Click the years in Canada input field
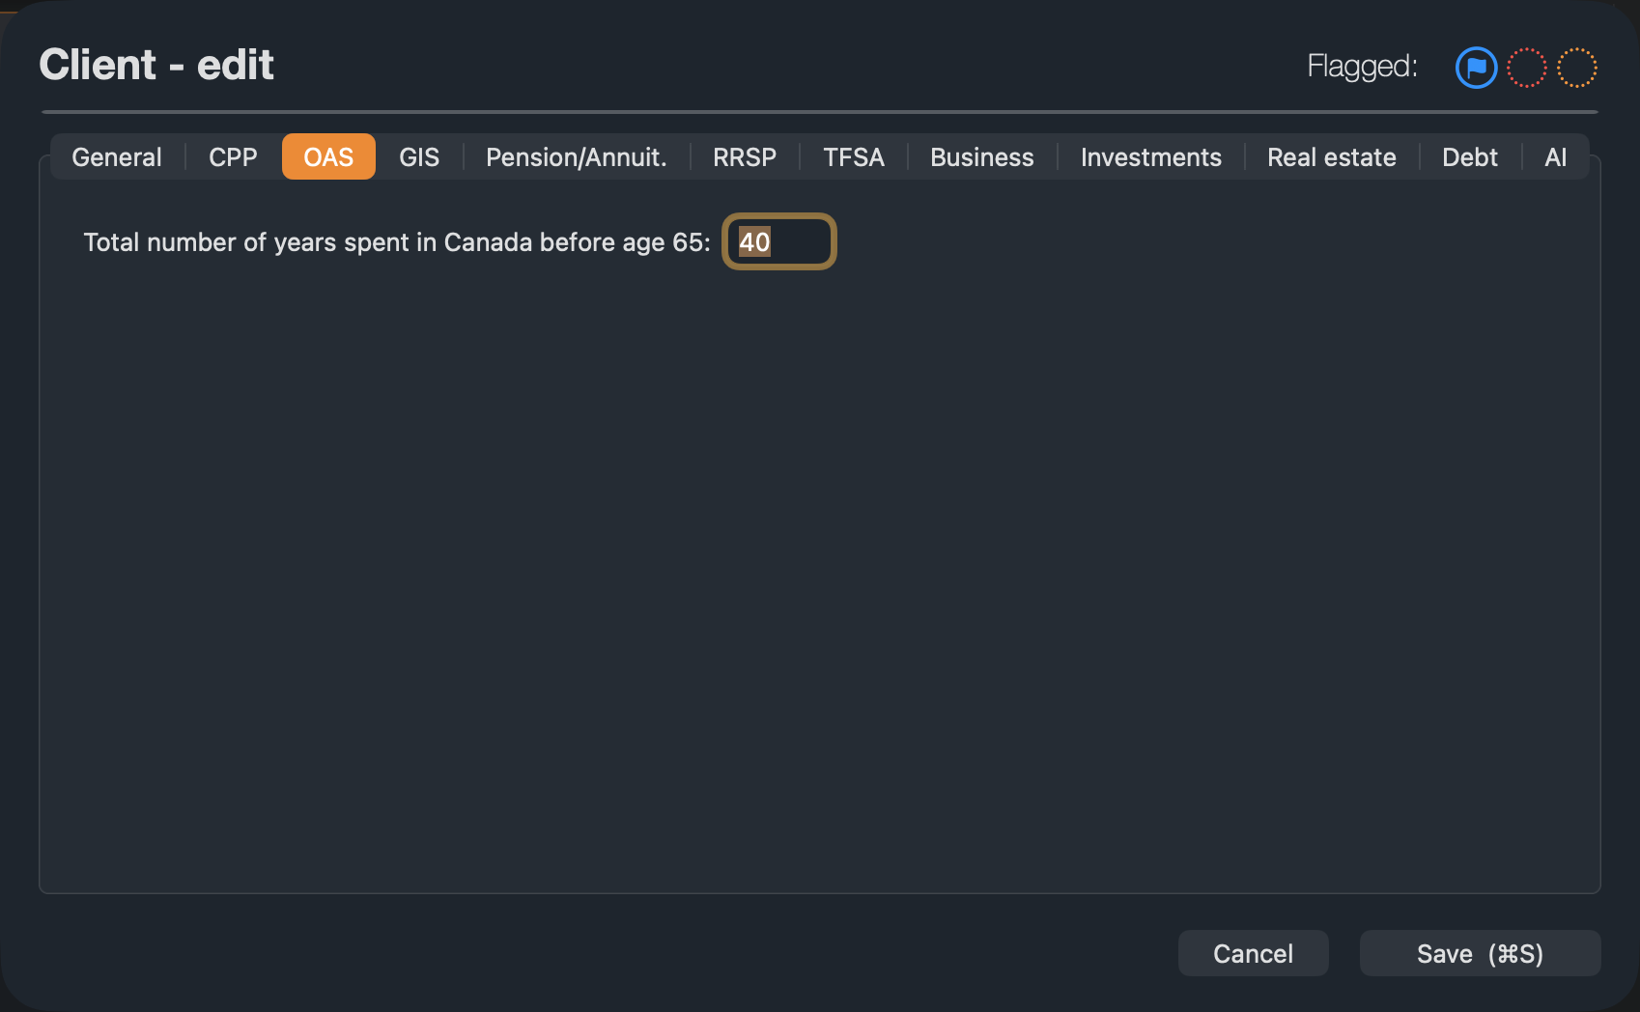 coord(779,241)
